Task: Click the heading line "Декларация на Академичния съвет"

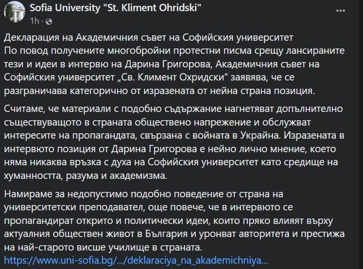Action: 149,37
